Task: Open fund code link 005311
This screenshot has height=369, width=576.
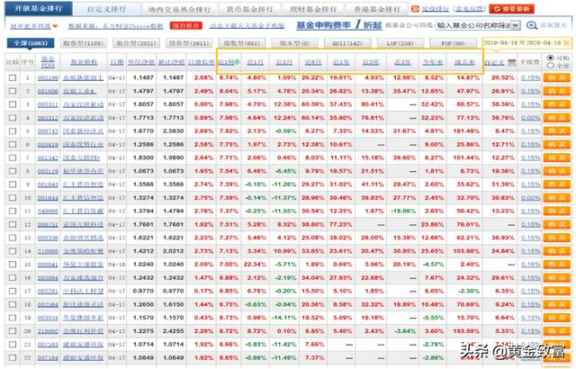Action: 48,104
